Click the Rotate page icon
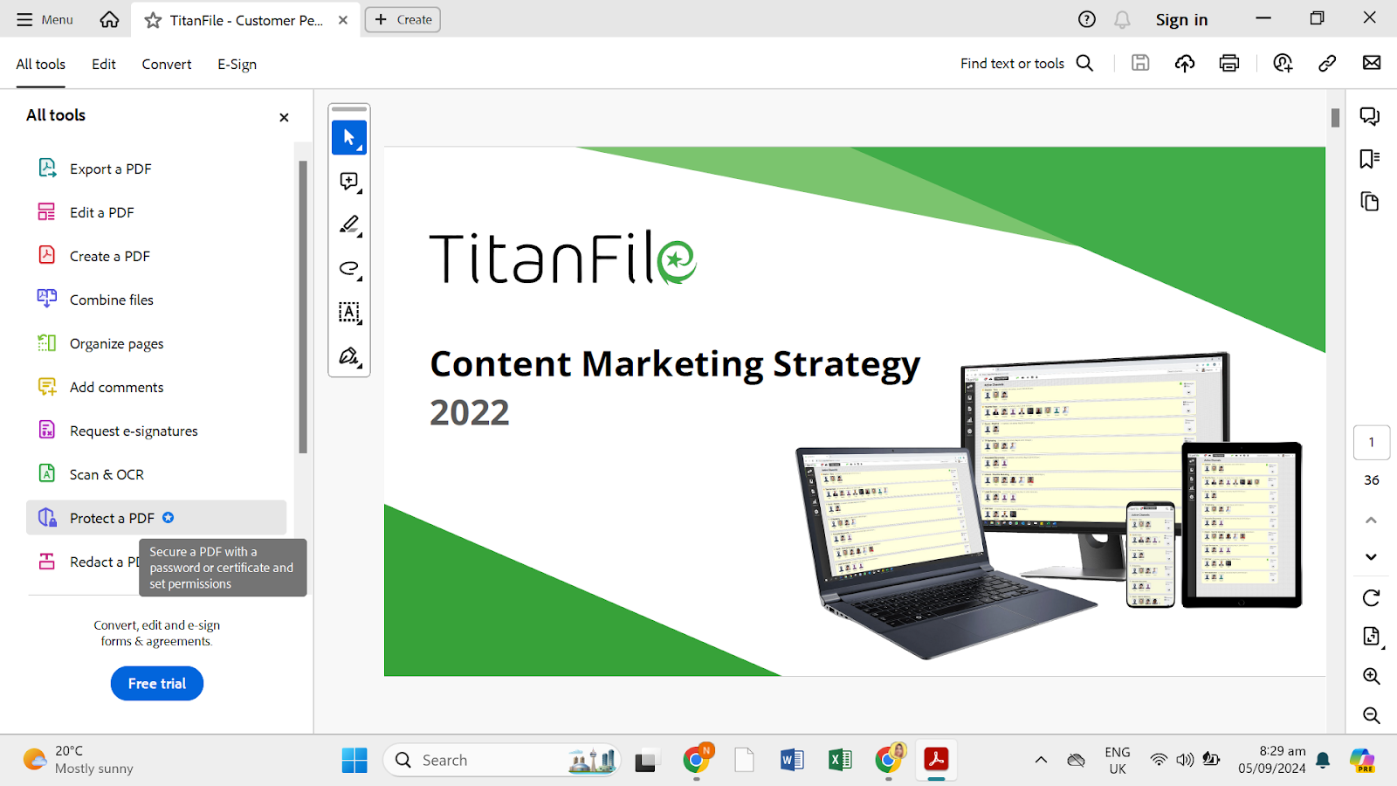Image resolution: width=1397 pixels, height=786 pixels. pyautogui.click(x=1372, y=598)
